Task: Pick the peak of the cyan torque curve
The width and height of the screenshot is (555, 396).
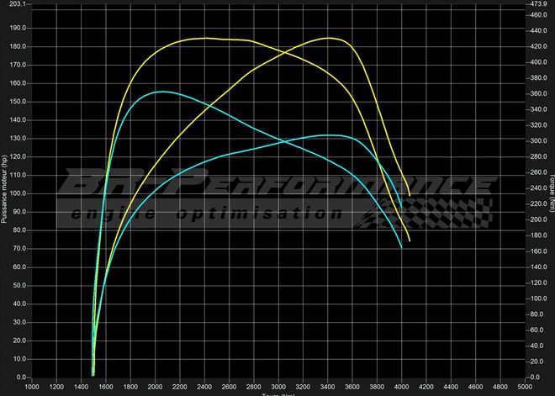Action: click(x=162, y=92)
